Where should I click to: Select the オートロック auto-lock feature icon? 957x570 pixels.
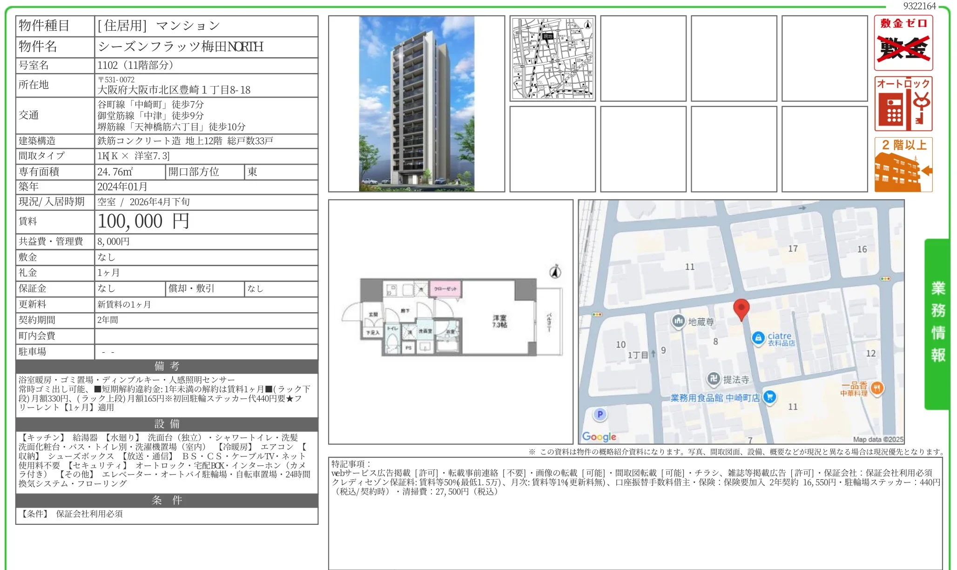903,103
